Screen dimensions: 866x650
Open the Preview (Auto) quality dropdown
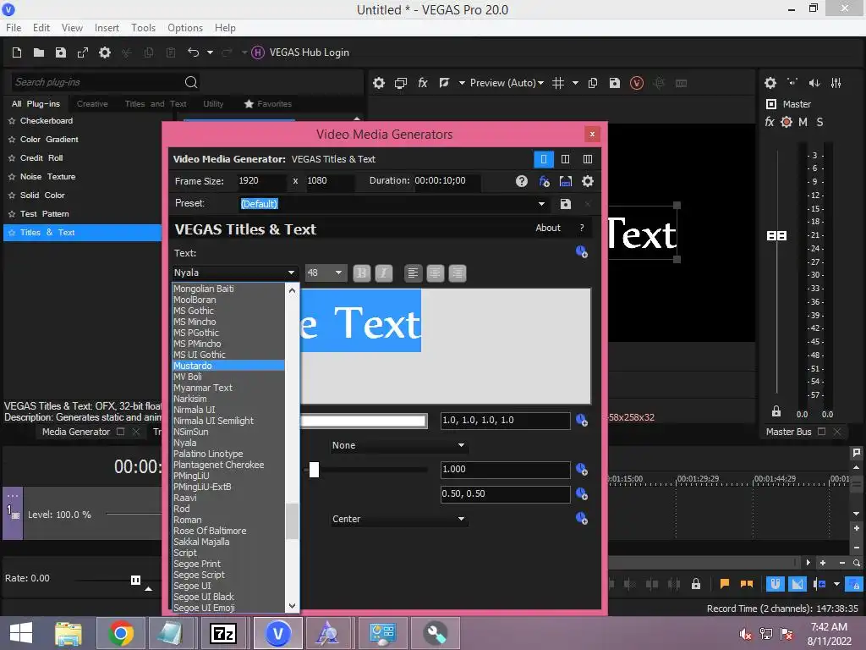tap(507, 83)
